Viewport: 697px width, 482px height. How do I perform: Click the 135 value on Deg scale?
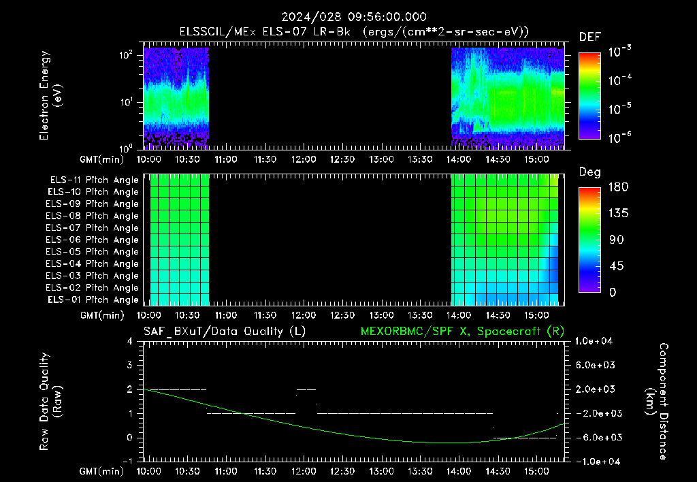coord(618,214)
